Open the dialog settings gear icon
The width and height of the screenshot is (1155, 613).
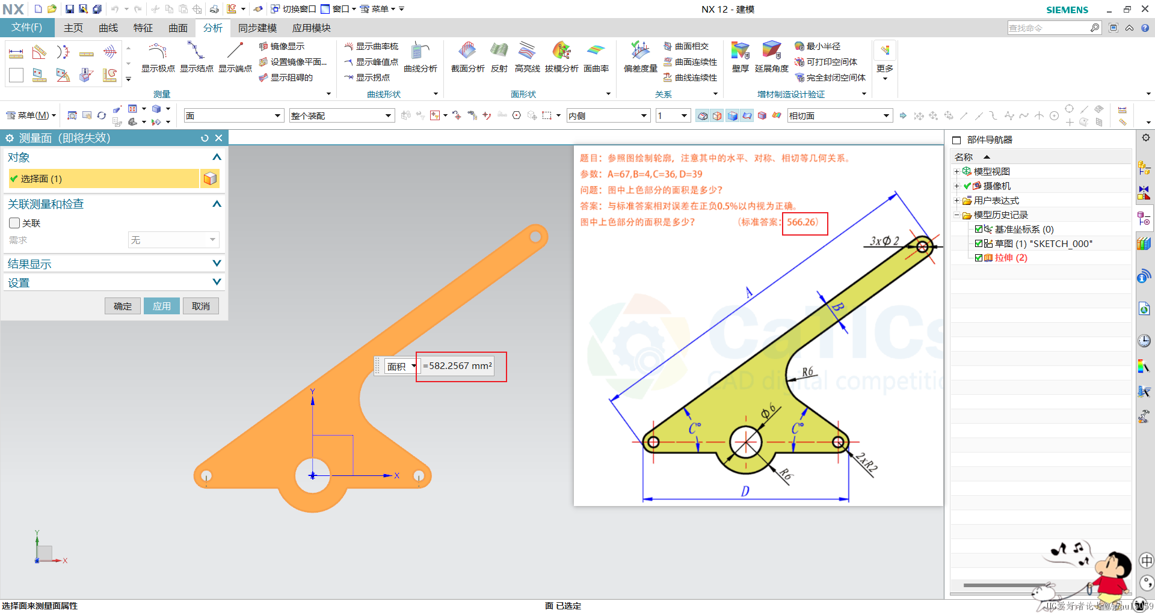10,138
